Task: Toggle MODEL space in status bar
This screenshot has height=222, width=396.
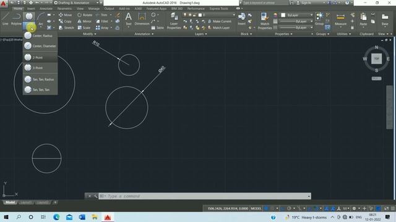Action: [x=256, y=208]
